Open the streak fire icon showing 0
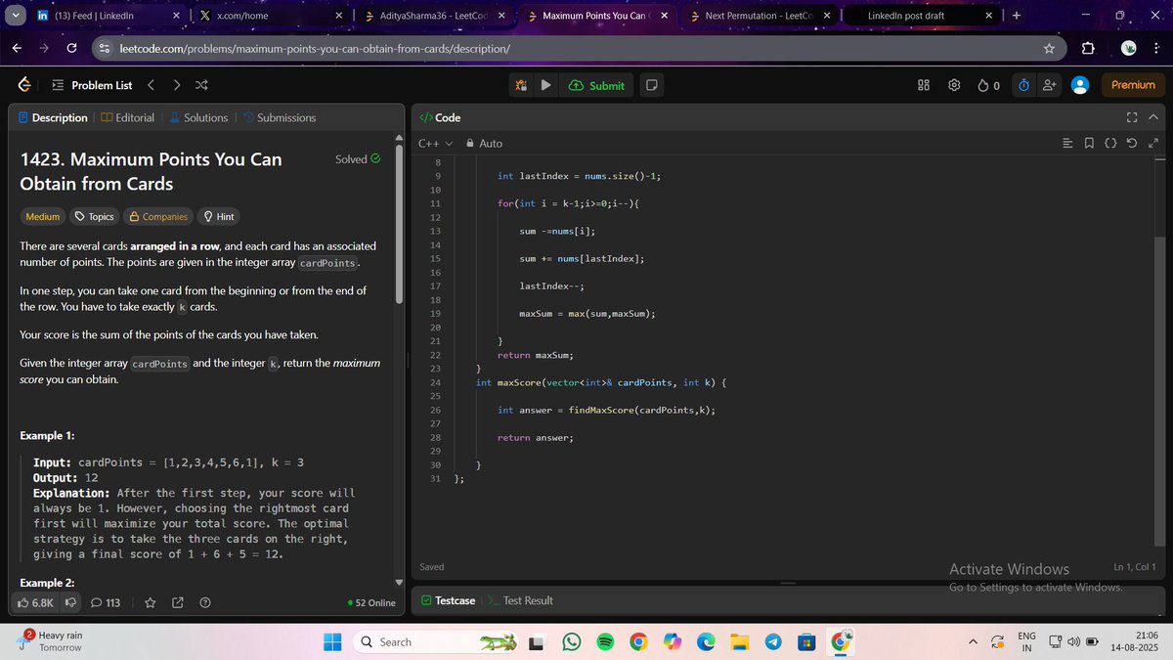Screen dimensions: 1173x660 [x=988, y=85]
